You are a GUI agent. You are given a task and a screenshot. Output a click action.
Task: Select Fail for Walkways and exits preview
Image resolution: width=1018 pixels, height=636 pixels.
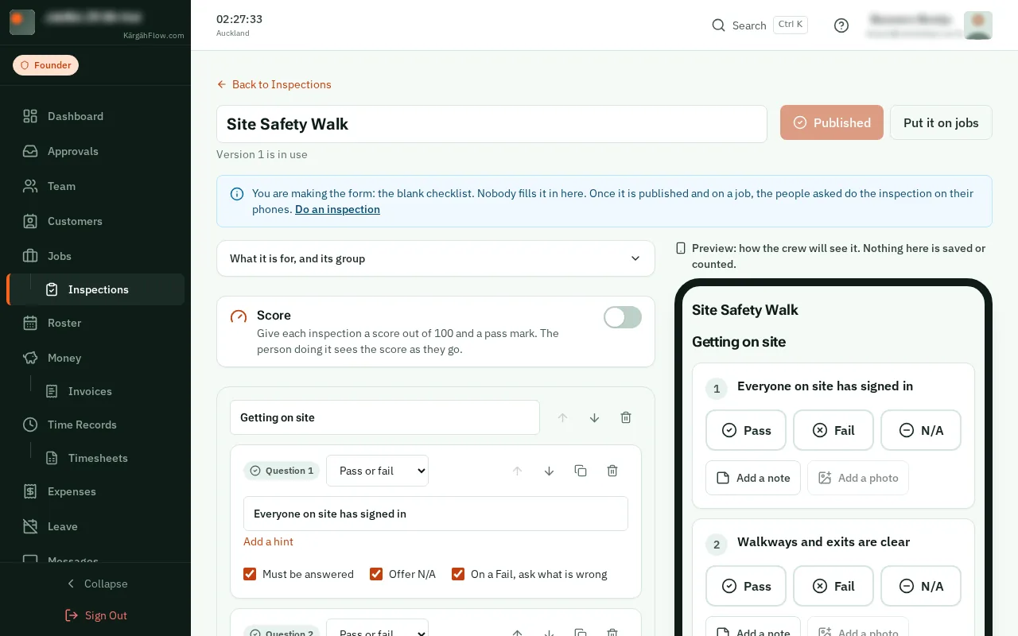(x=833, y=586)
